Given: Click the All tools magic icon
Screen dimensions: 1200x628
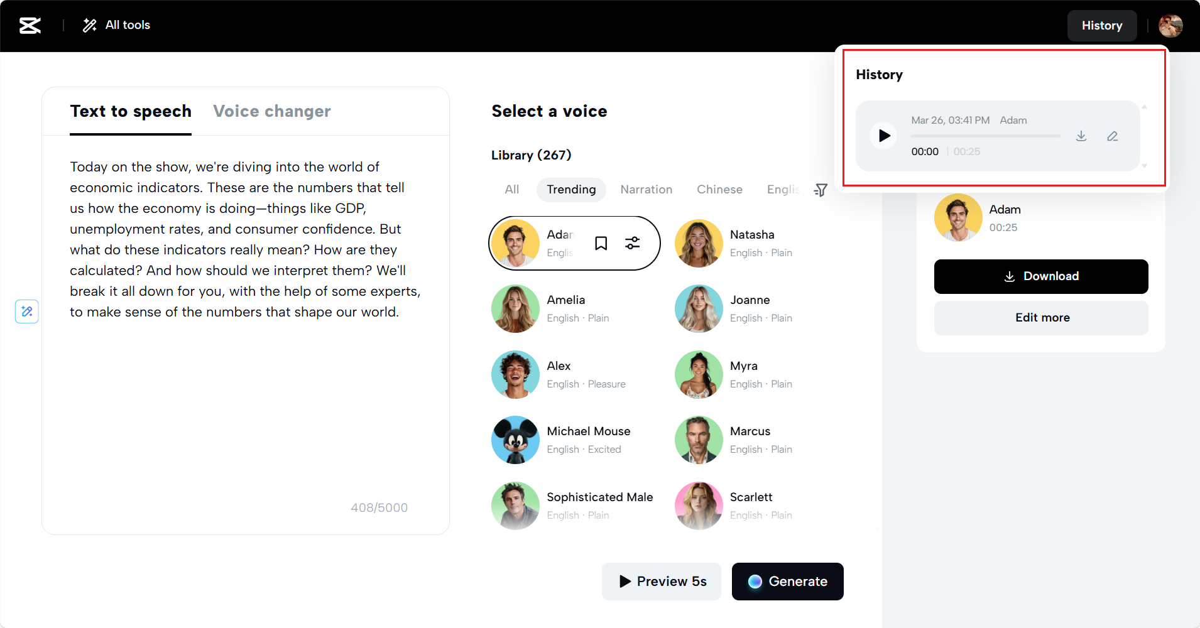Looking at the screenshot, I should [x=89, y=25].
